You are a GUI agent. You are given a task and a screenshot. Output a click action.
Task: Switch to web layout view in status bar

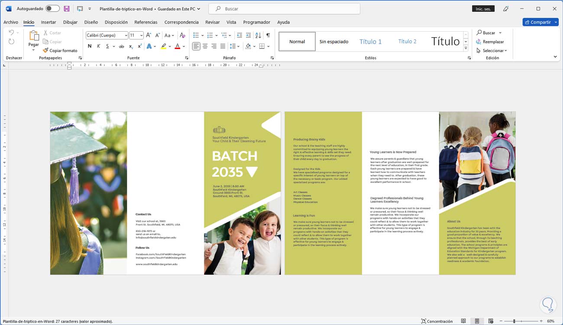tap(490, 321)
